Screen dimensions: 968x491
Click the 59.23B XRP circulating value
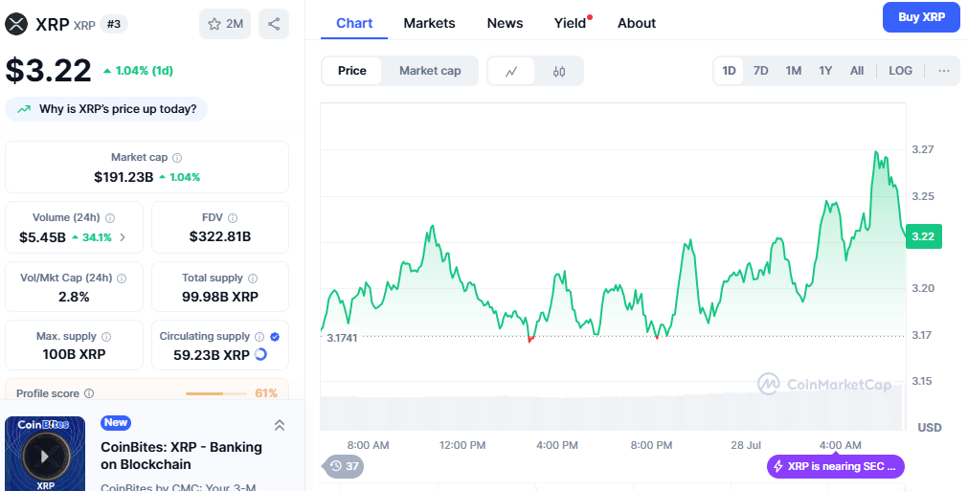[x=212, y=355]
